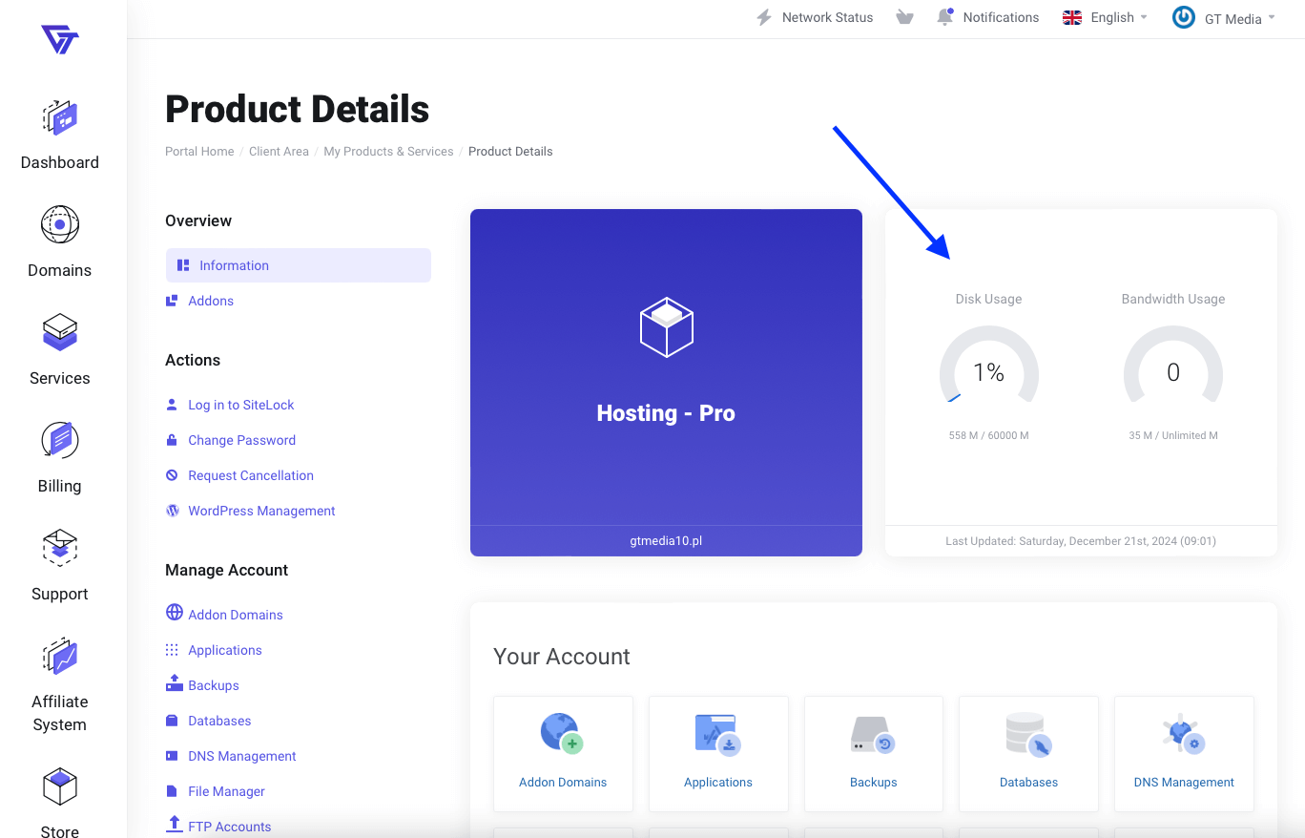This screenshot has width=1305, height=838.
Task: Open Databases in Manage Account list
Action: [x=219, y=721]
